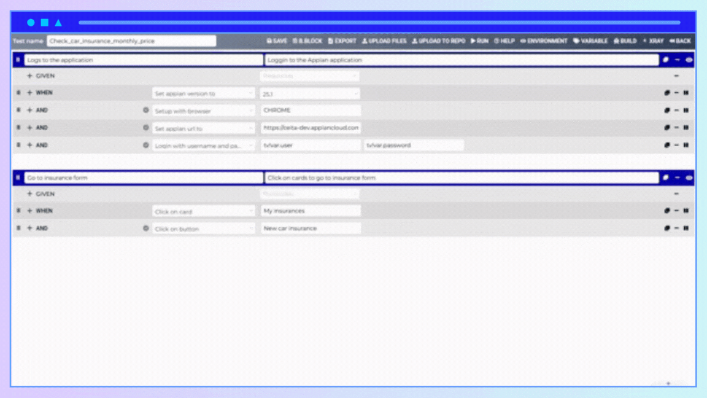Toggle eye icon on 'Logs to the application' block
Image resolution: width=707 pixels, height=398 pixels.
tap(689, 60)
